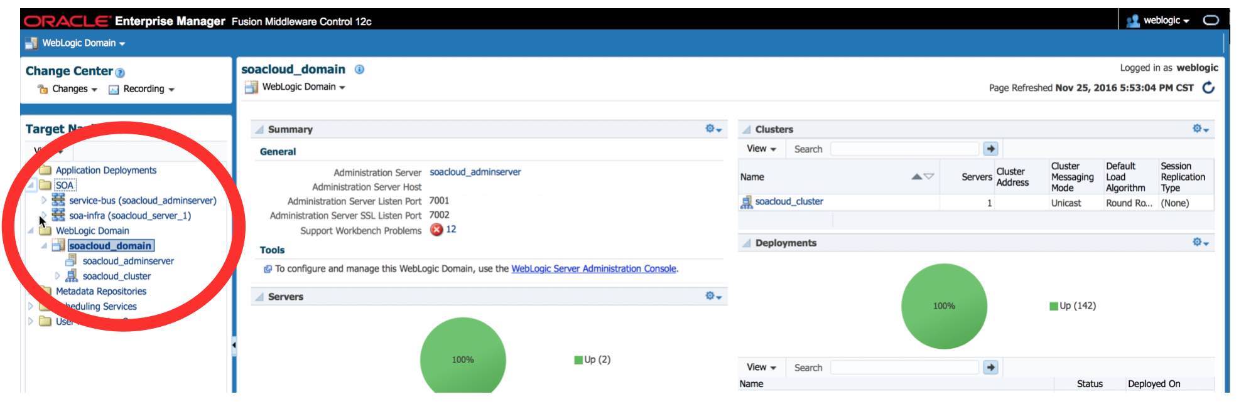Click the Deployments search input field
1246x414 pixels.
point(904,368)
